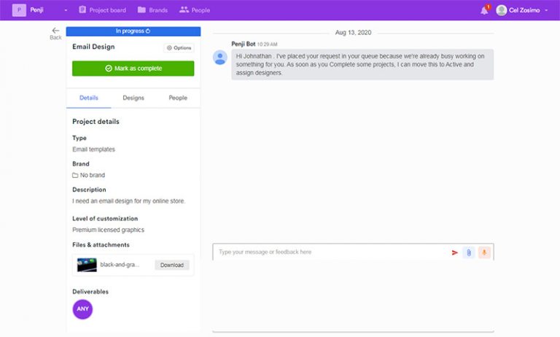
Task: Download the black-and-gra... attachment
Action: point(172,265)
